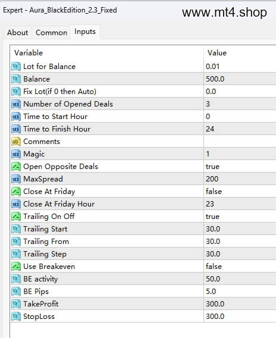Click the integer icon for Close At Friday Hour
Screen dimensions: 276x338
pos(16,204)
